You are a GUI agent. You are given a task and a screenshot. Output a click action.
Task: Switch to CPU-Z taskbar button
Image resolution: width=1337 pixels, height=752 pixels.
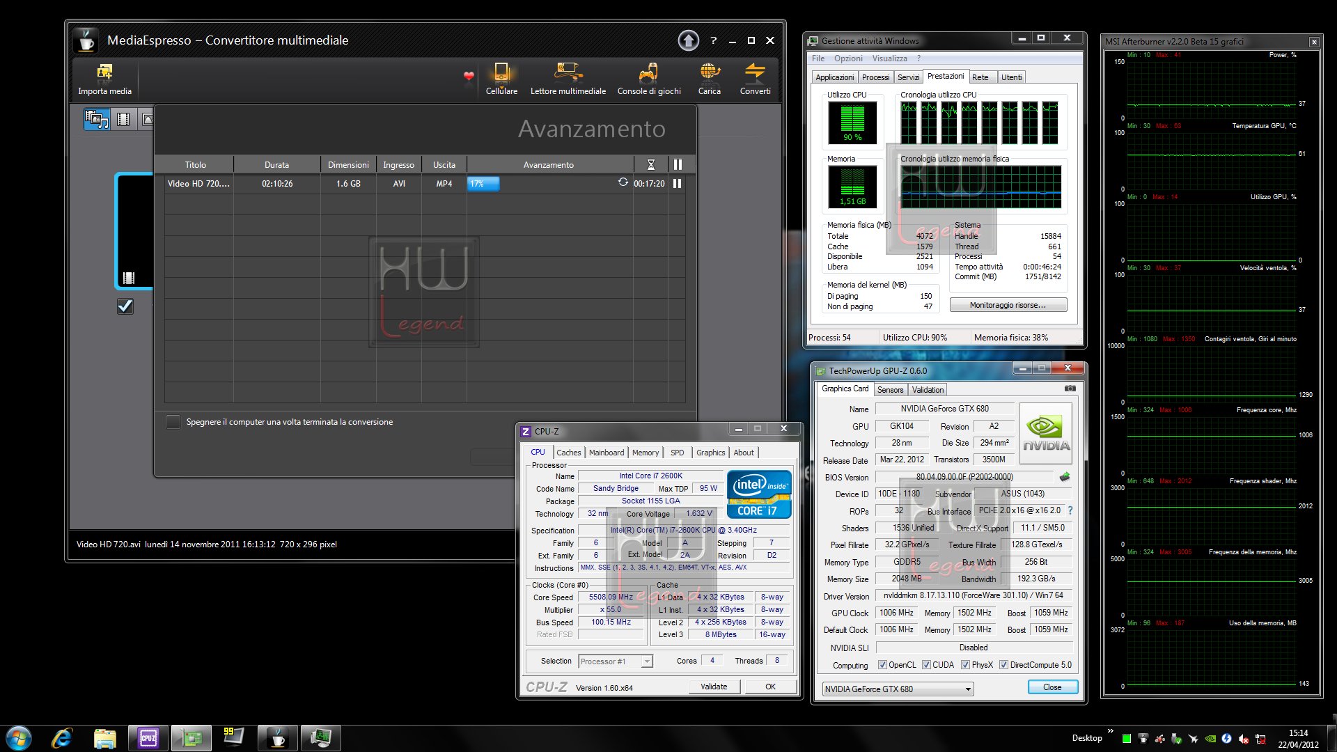click(148, 738)
